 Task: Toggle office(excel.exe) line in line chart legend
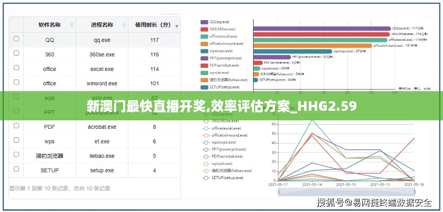[222, 128]
